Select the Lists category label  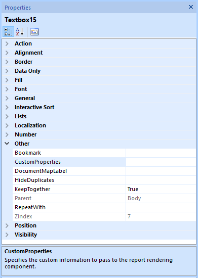pos(21,116)
